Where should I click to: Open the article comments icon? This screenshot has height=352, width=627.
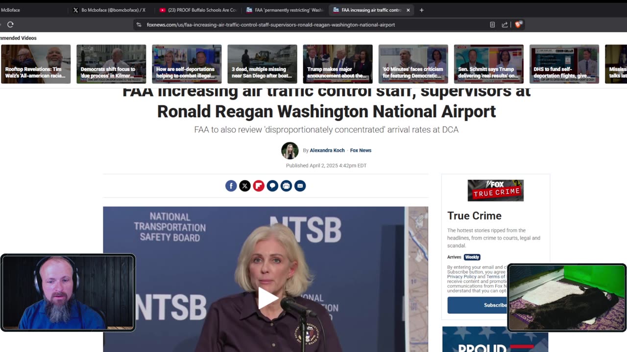272,186
